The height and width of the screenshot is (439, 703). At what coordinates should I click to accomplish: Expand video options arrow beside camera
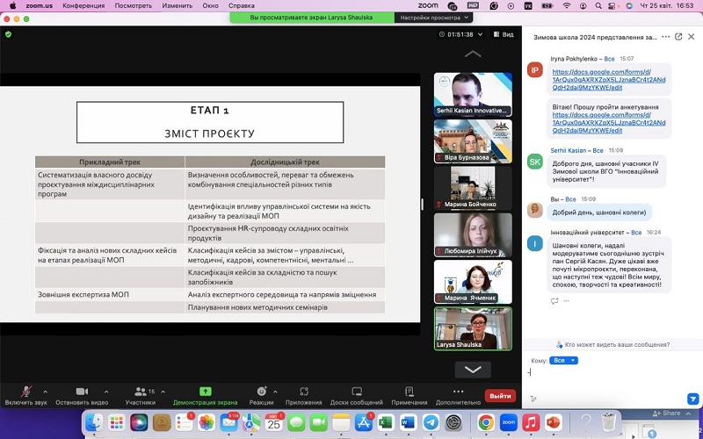(x=106, y=392)
